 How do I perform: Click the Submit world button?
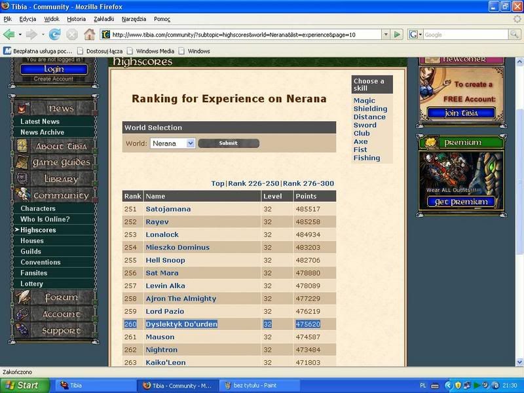click(x=229, y=143)
